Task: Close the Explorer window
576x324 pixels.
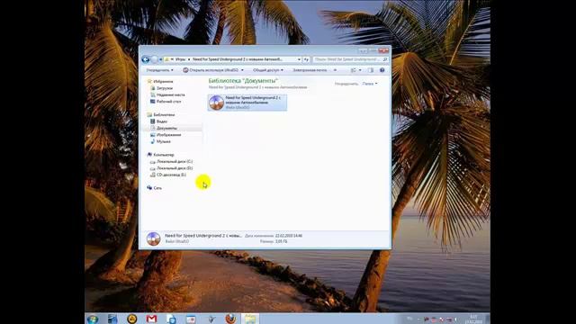Action: point(383,50)
